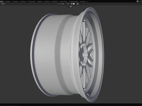Open the snapping options dropdown arrow
This screenshot has width=142, height=106.
75,4
